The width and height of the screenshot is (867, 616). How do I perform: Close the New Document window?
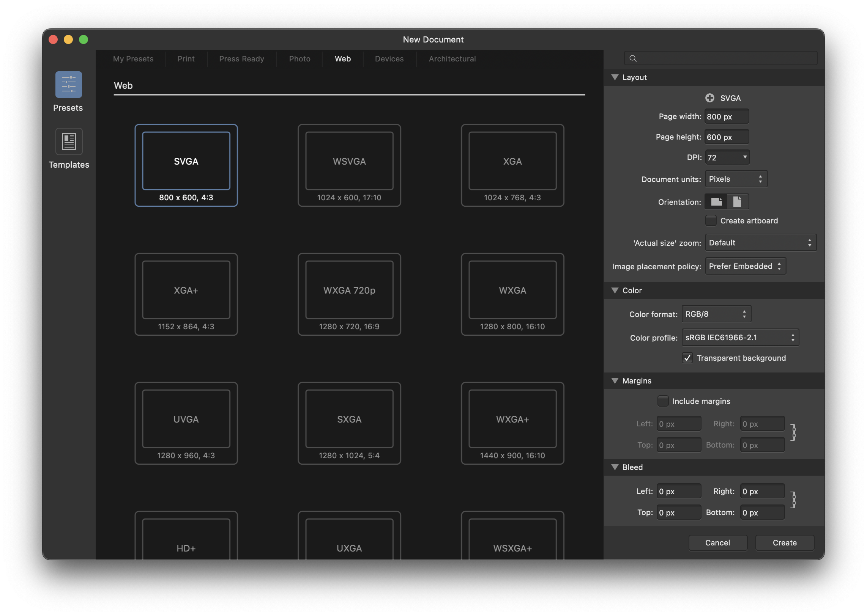coord(53,39)
